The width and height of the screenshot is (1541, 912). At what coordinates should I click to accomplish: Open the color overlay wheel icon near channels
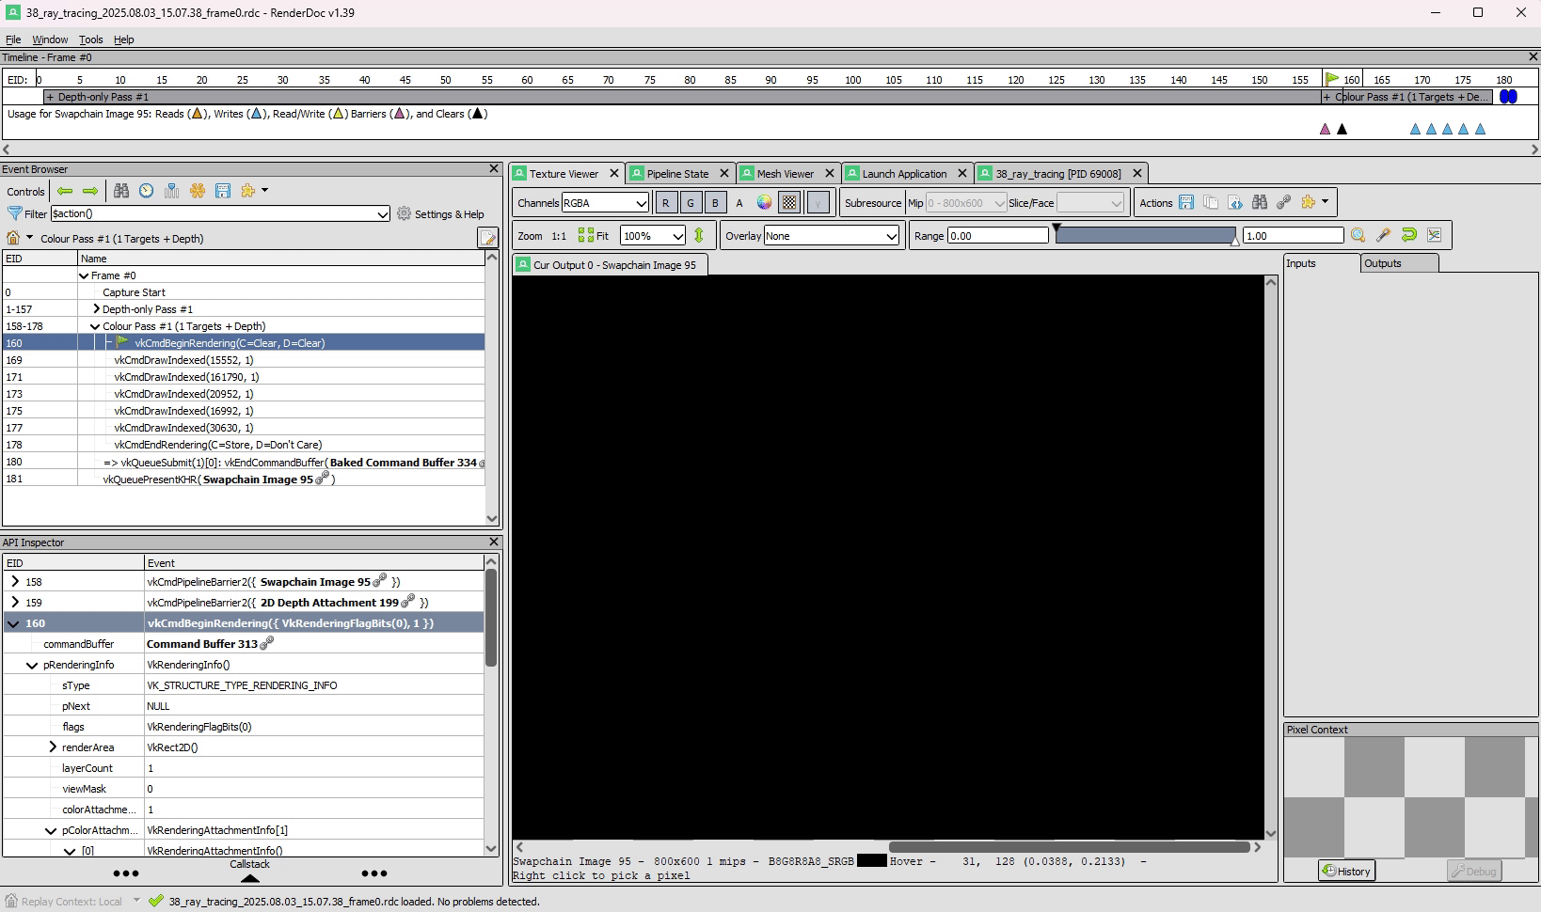pos(764,202)
